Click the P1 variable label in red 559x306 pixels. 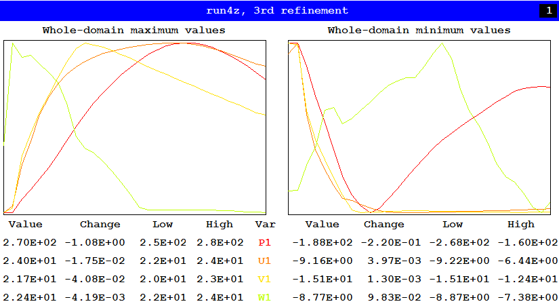(x=264, y=242)
